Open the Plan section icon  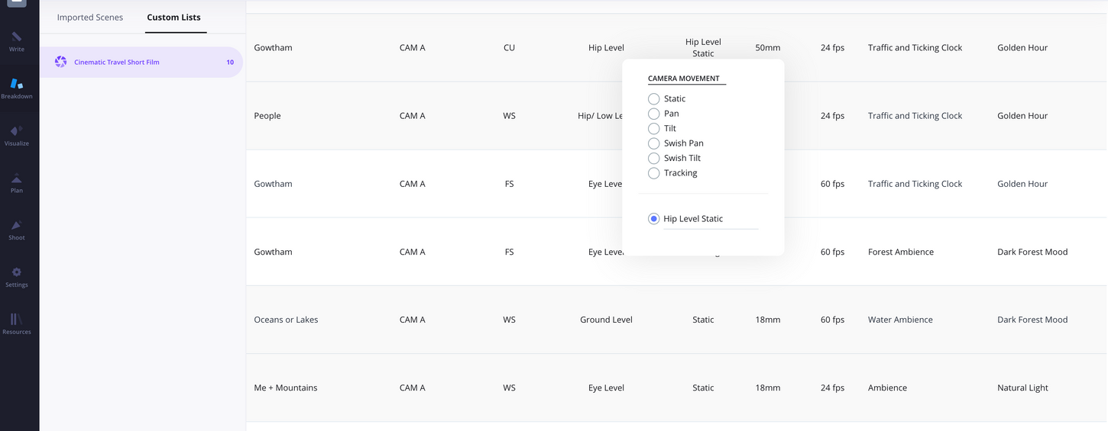pyautogui.click(x=16, y=179)
